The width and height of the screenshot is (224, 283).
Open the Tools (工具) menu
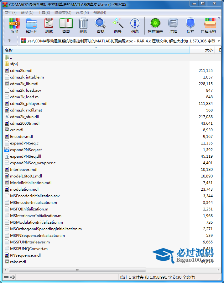click(44, 13)
